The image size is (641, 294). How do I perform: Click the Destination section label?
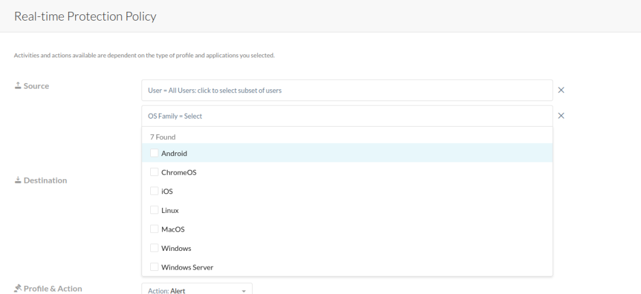45,180
